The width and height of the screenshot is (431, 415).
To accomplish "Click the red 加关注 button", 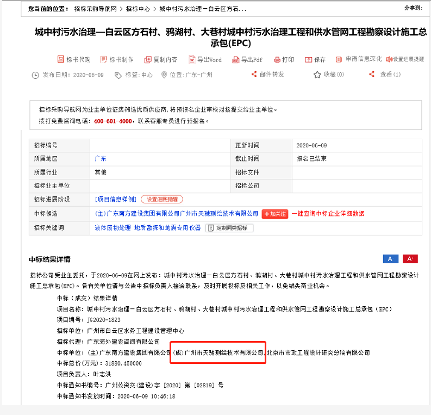I will click(x=275, y=214).
